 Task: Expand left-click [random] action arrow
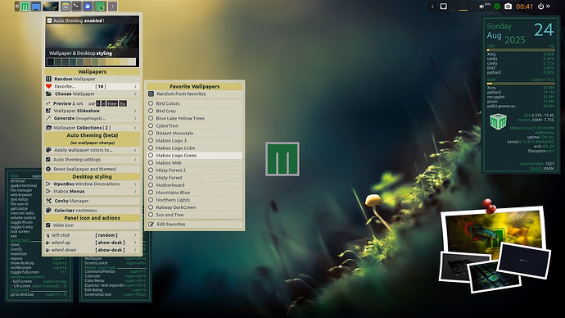[x=135, y=235]
